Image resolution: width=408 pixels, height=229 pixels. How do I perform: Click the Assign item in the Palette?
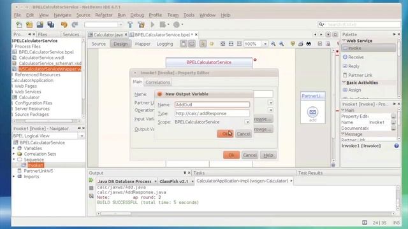352,90
